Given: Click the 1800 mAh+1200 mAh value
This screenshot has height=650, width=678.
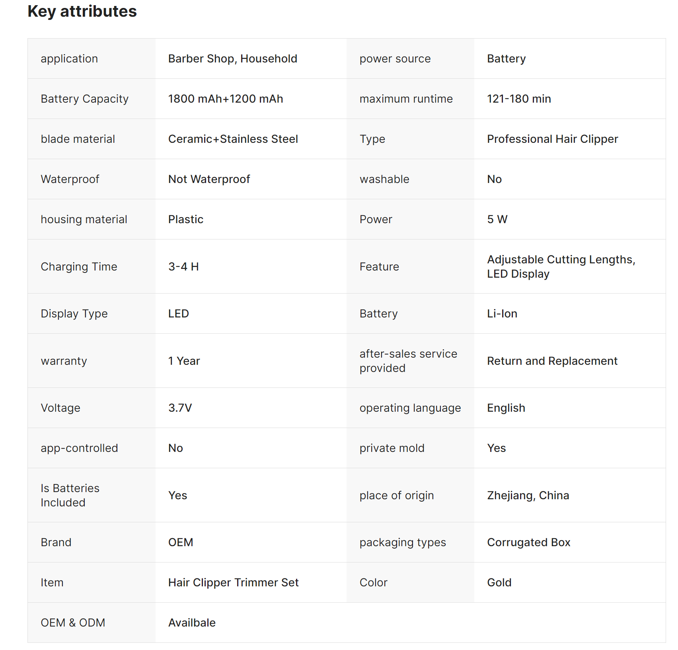Looking at the screenshot, I should click(225, 99).
